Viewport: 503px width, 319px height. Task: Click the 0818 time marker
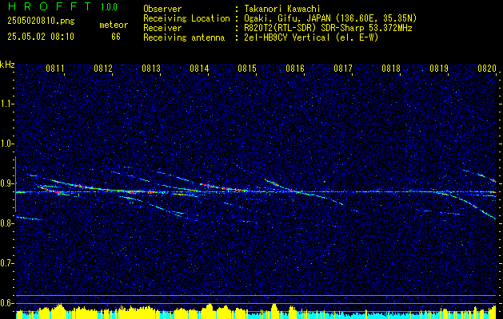[391, 68]
